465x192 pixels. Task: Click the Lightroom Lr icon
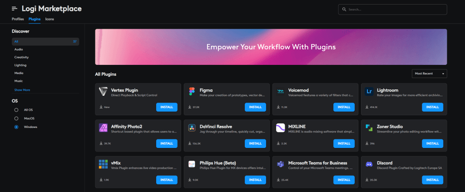click(369, 92)
